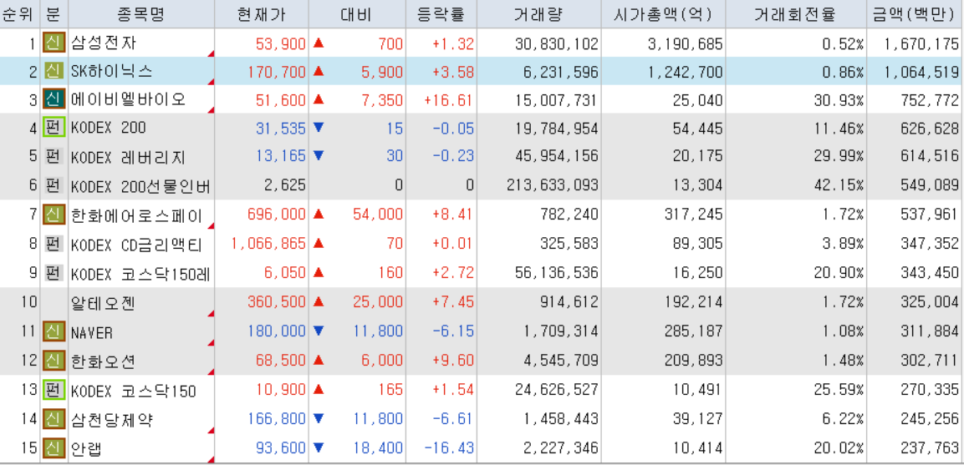964x465 pixels.
Task: Click the current price 166,800
Action: pos(277,420)
